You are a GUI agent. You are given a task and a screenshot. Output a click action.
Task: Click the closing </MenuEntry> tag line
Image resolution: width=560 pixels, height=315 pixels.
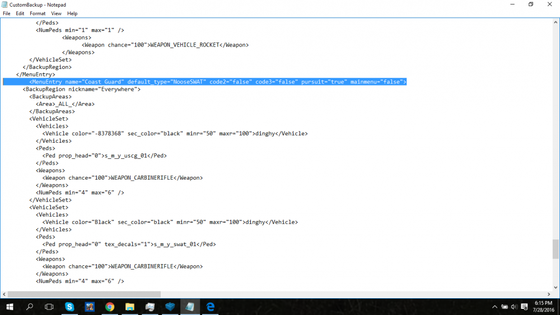pos(36,74)
